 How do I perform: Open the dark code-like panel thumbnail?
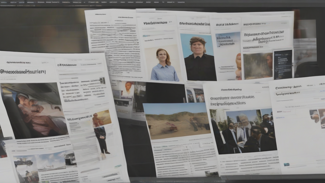[283, 64]
